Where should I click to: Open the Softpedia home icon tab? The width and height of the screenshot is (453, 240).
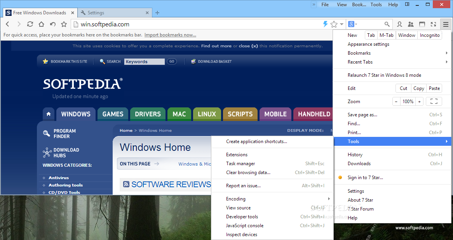49,114
